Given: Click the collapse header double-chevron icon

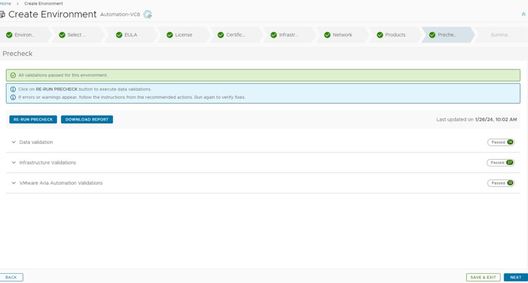Looking at the screenshot, I should tap(524, 14).
